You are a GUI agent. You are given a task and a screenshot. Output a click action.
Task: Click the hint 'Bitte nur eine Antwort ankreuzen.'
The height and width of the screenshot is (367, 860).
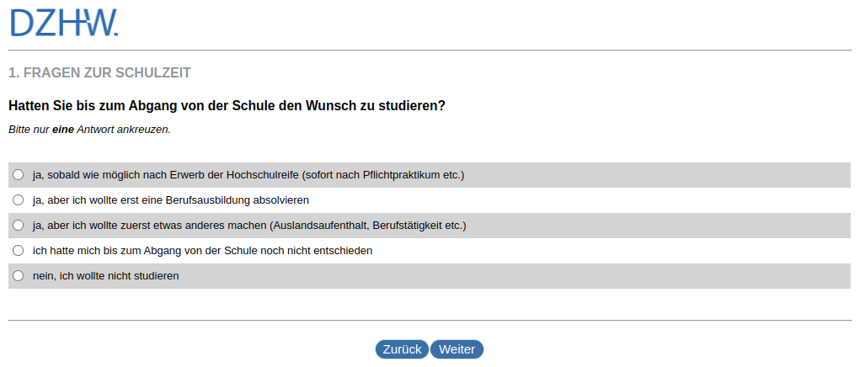[89, 130]
